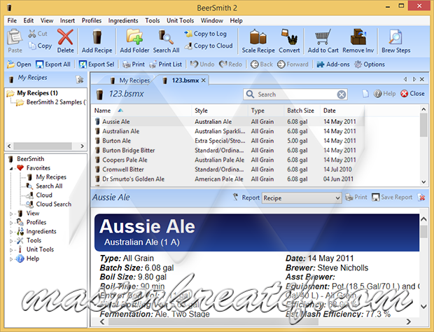This screenshot has width=434, height=332.
Task: Expand the Help tree node
Action: tap(11, 259)
